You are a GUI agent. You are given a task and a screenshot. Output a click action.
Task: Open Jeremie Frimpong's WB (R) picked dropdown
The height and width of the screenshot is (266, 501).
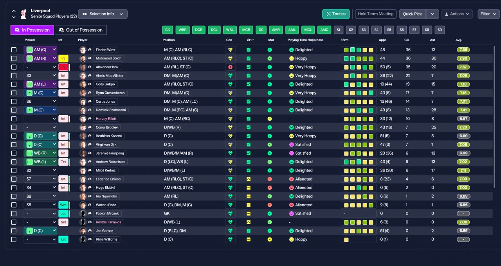tap(41, 153)
